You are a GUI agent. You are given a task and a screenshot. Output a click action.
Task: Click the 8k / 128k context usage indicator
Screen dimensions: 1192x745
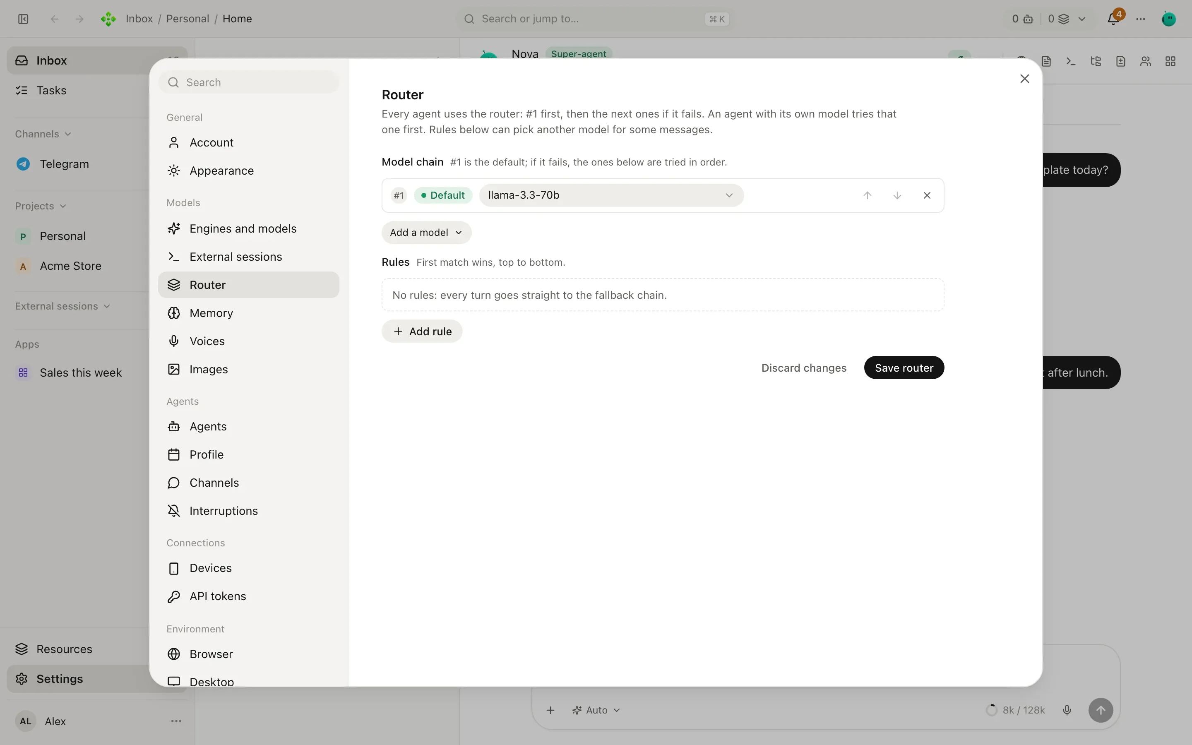(1016, 710)
